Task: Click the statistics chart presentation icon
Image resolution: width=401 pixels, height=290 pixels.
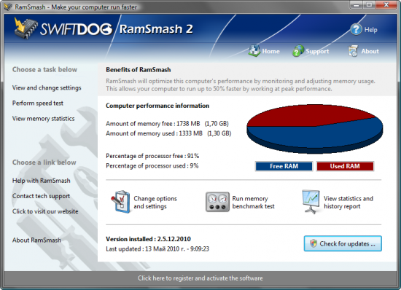Action: pyautogui.click(x=311, y=202)
